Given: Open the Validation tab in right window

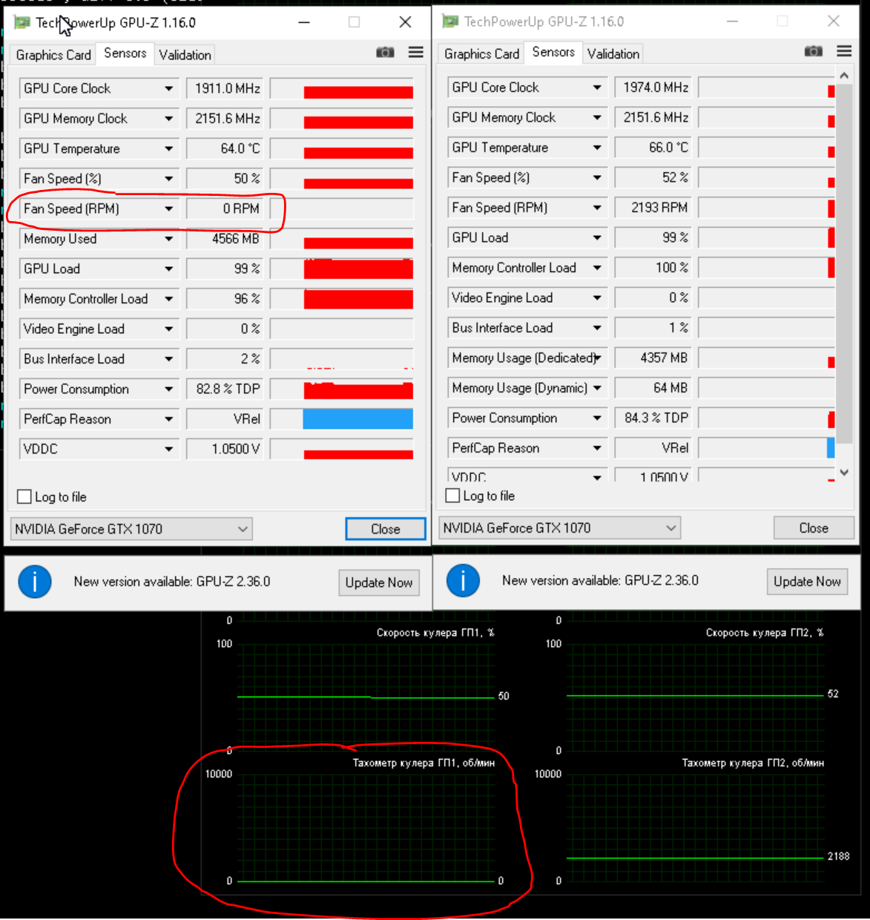Looking at the screenshot, I should tap(613, 53).
